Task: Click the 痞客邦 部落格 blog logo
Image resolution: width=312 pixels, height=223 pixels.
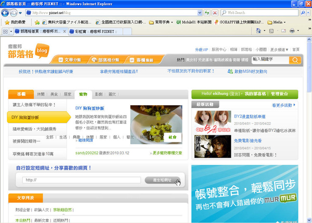Action: [x=29, y=51]
